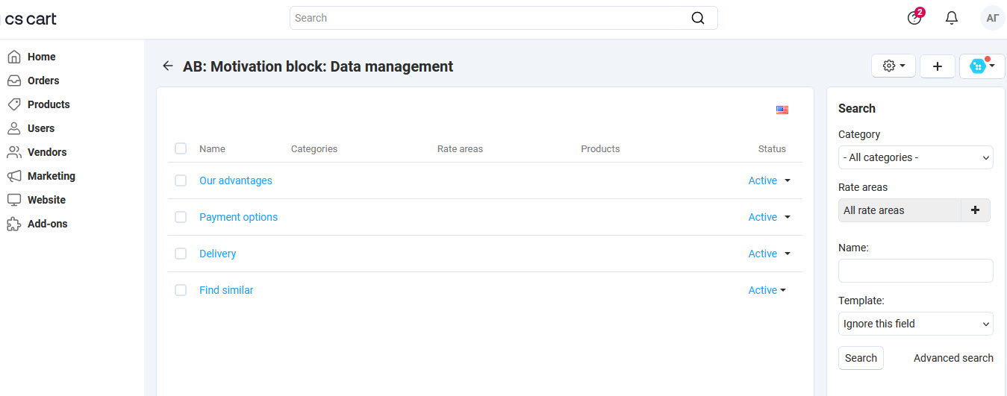Tick the checkbox for Our advantages
This screenshot has height=396, width=1007.
click(181, 180)
